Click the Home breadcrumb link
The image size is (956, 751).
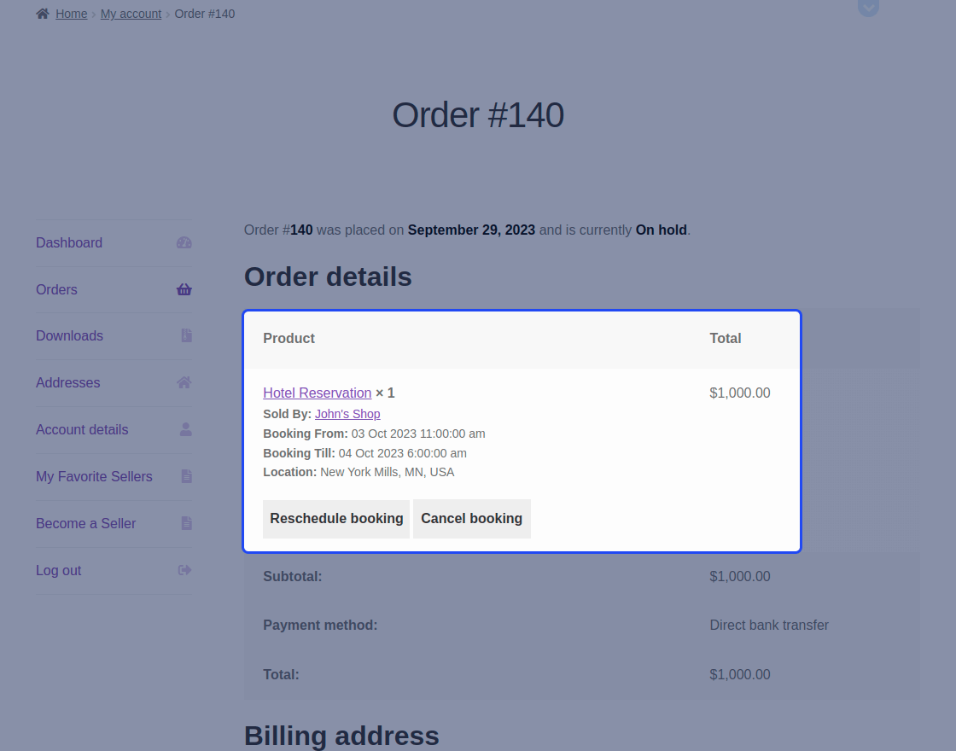pos(72,14)
